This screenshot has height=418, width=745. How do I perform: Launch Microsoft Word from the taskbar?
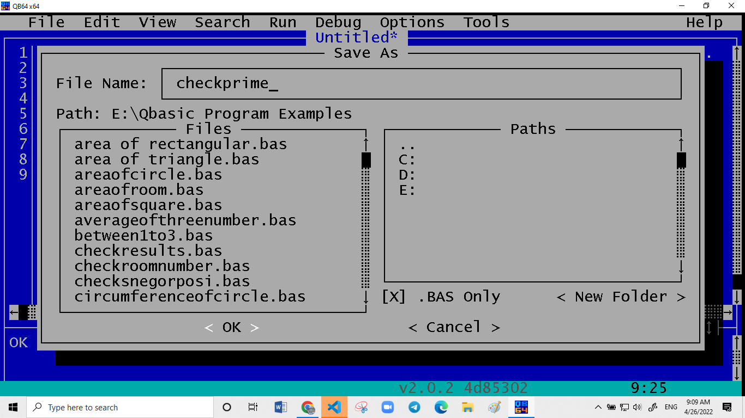(x=280, y=407)
